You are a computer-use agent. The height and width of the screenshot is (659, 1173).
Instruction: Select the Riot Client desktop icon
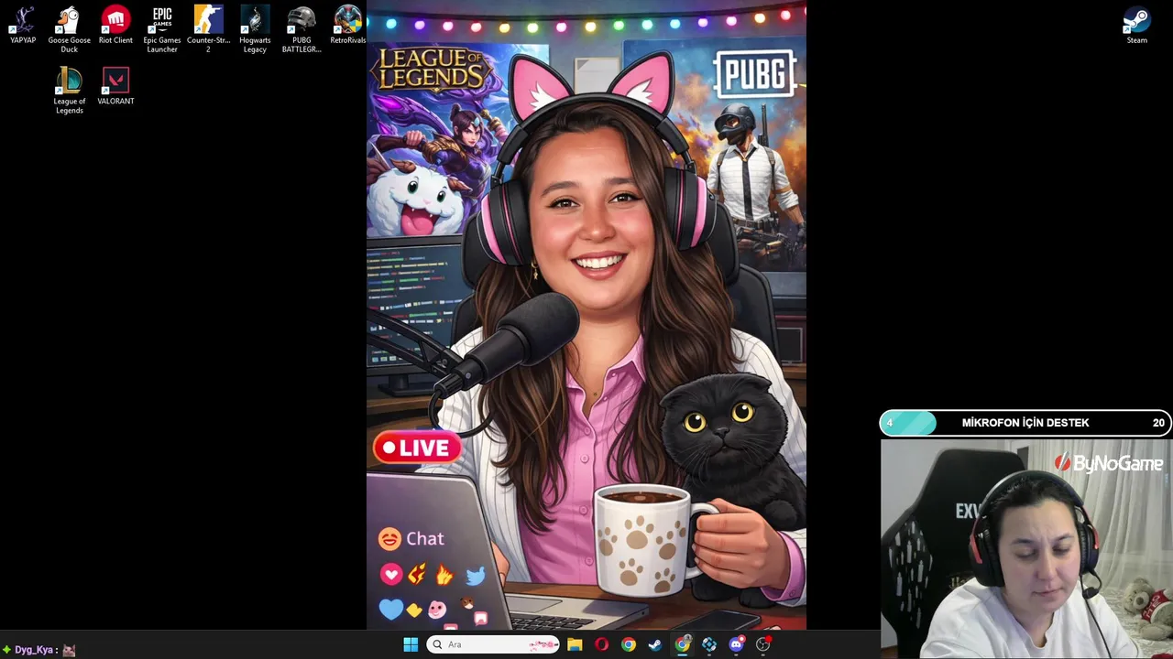click(x=115, y=25)
